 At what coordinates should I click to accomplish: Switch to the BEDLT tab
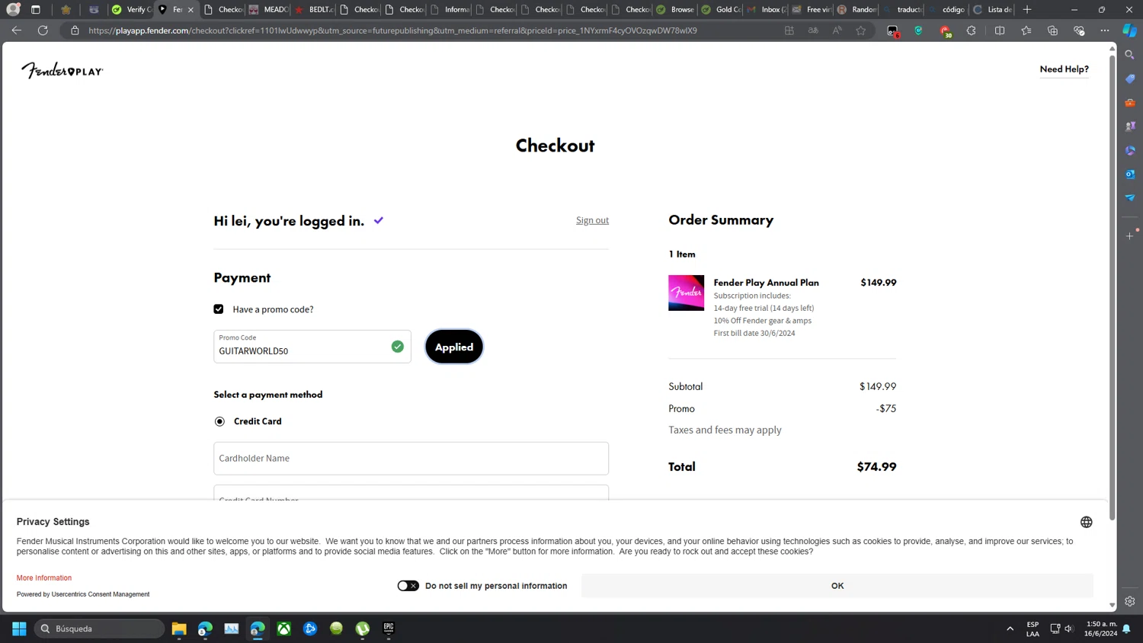pyautogui.click(x=314, y=9)
